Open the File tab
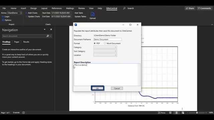Image resolution: width=214 pixels, height=120 pixels. [4, 8]
